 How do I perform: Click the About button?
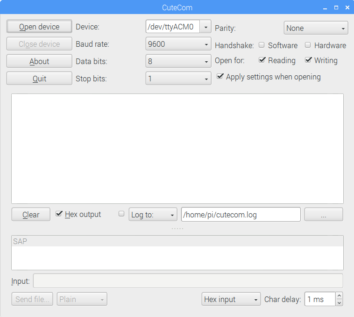click(x=39, y=61)
